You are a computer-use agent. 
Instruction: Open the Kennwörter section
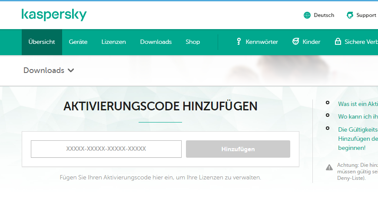click(262, 42)
